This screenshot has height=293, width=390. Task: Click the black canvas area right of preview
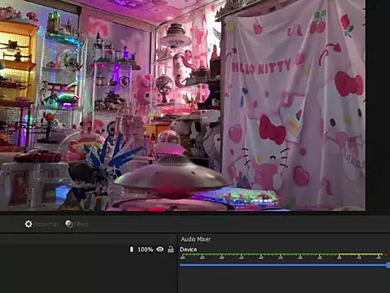378,105
